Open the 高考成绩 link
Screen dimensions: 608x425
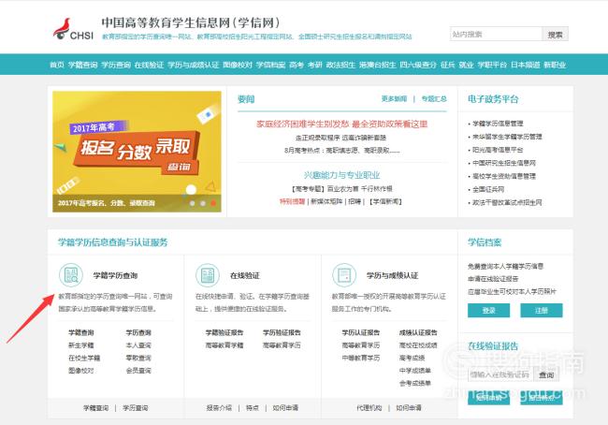413,358
